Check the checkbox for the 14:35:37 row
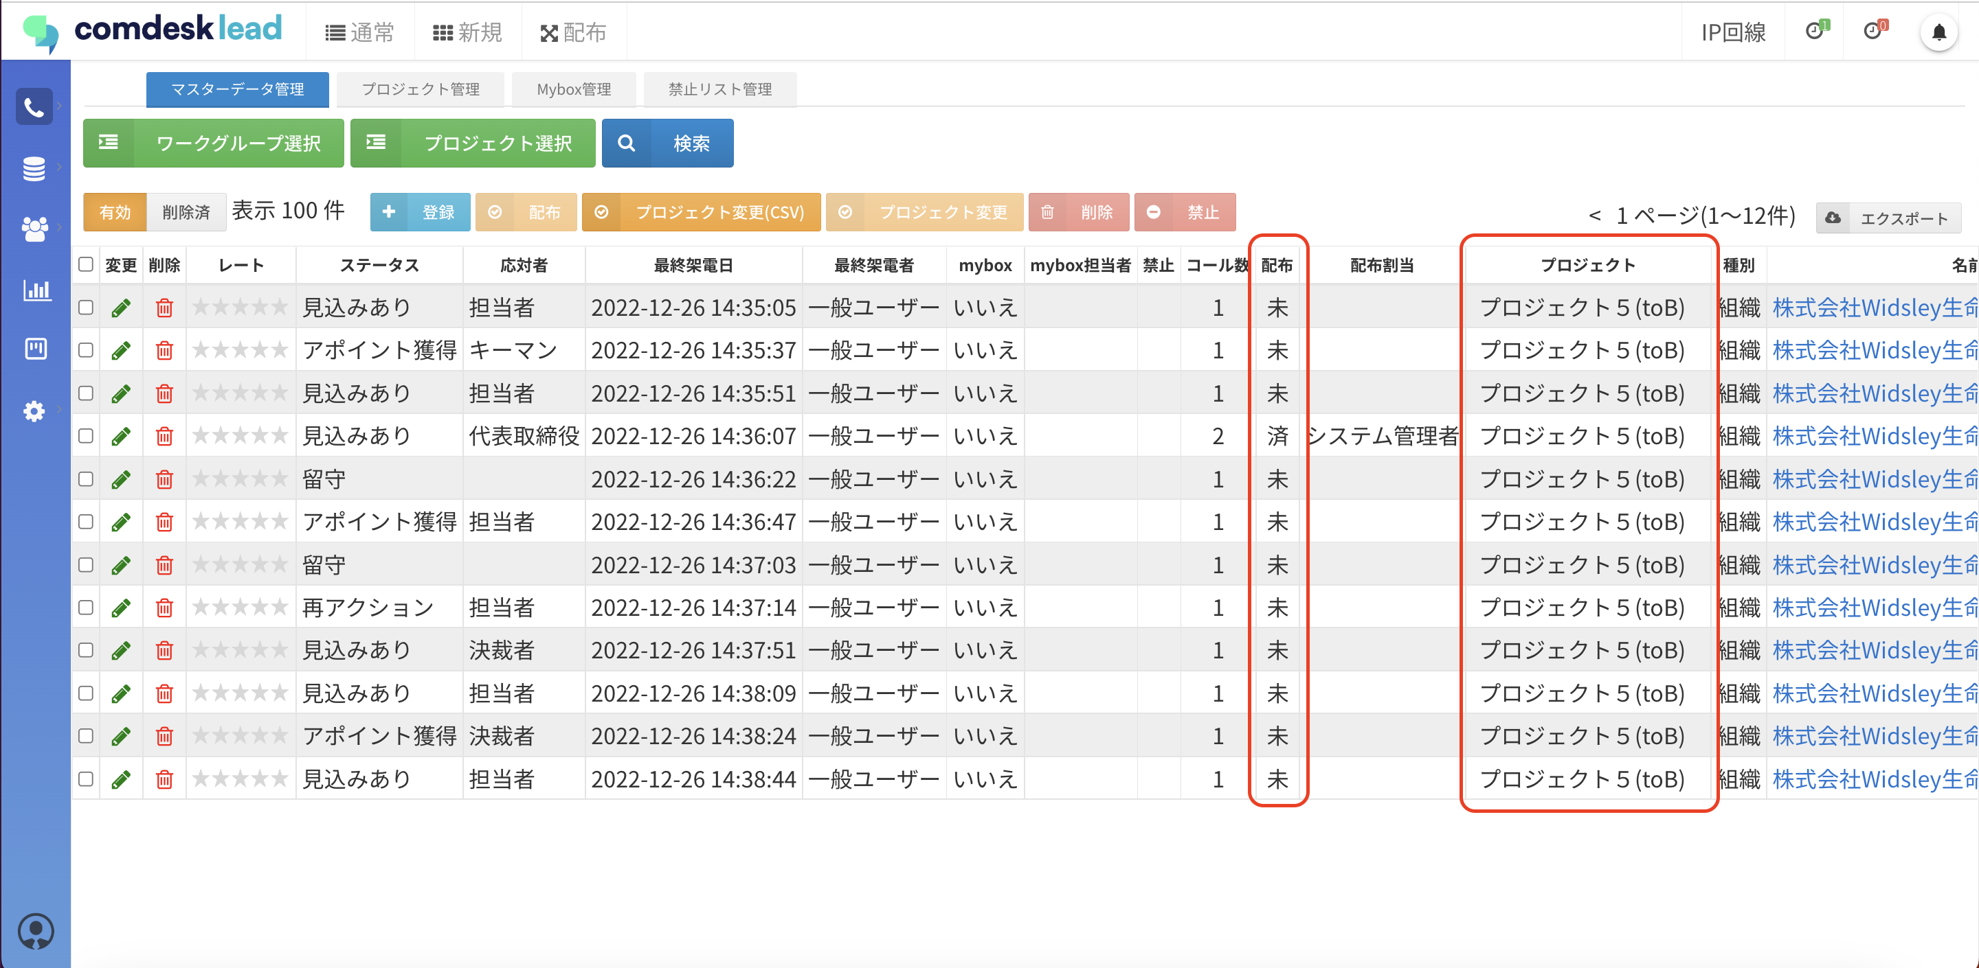 click(x=86, y=351)
